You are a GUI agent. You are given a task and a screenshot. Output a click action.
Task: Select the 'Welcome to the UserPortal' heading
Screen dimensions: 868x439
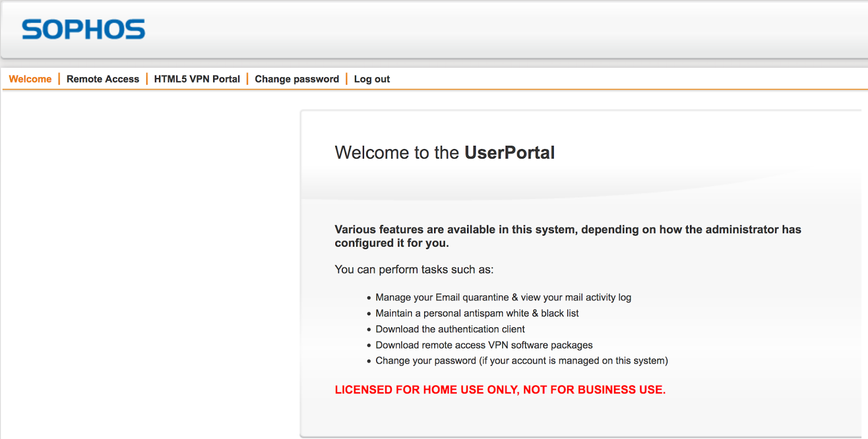[x=445, y=153]
